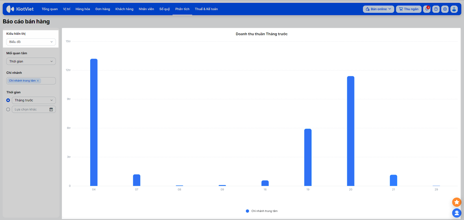
Task: Open the blue chat support icon
Action: [456, 213]
